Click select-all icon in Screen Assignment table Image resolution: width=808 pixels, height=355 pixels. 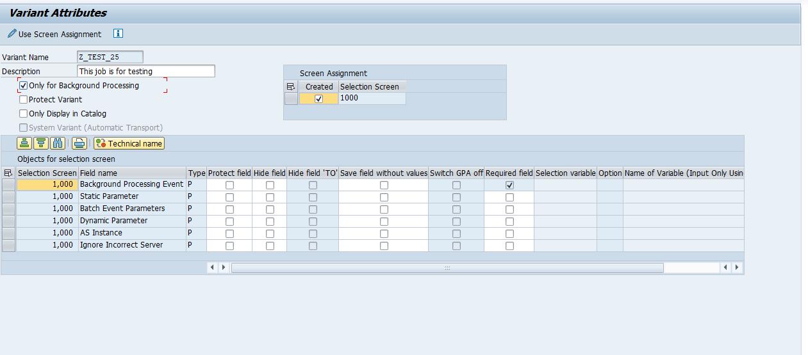coord(291,86)
